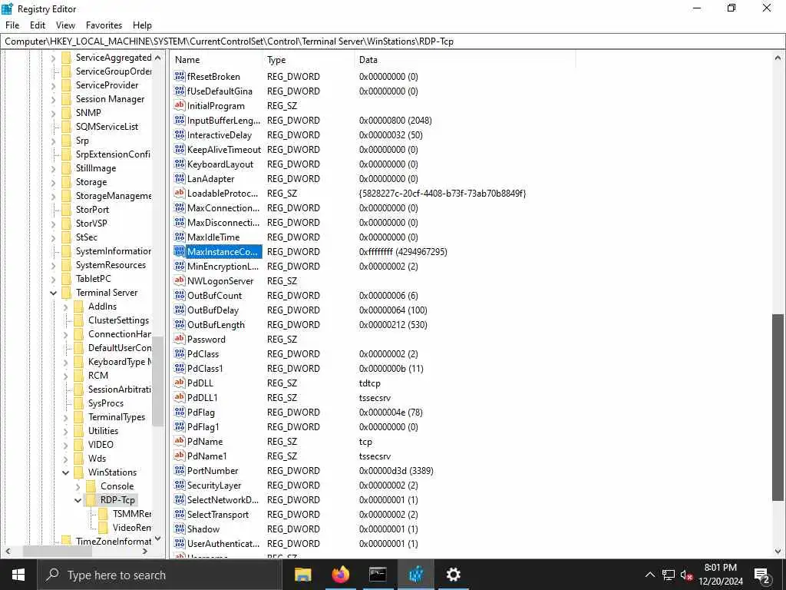Open the View menu
This screenshot has height=590, width=786.
pos(65,25)
